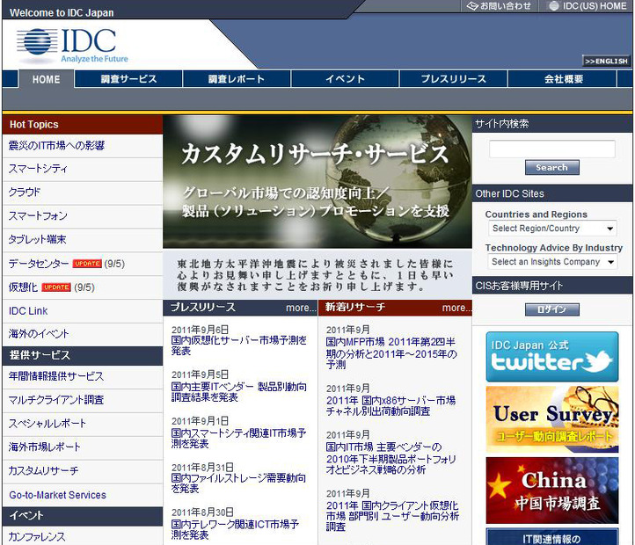Click the UPDATE badge beside データセンター
Image resolution: width=635 pixels, height=545 pixels.
point(87,264)
